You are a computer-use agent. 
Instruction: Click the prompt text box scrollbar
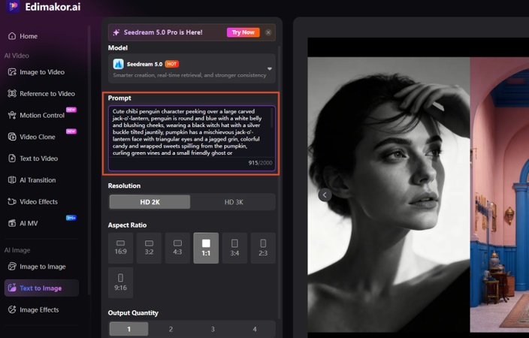pos(271,118)
